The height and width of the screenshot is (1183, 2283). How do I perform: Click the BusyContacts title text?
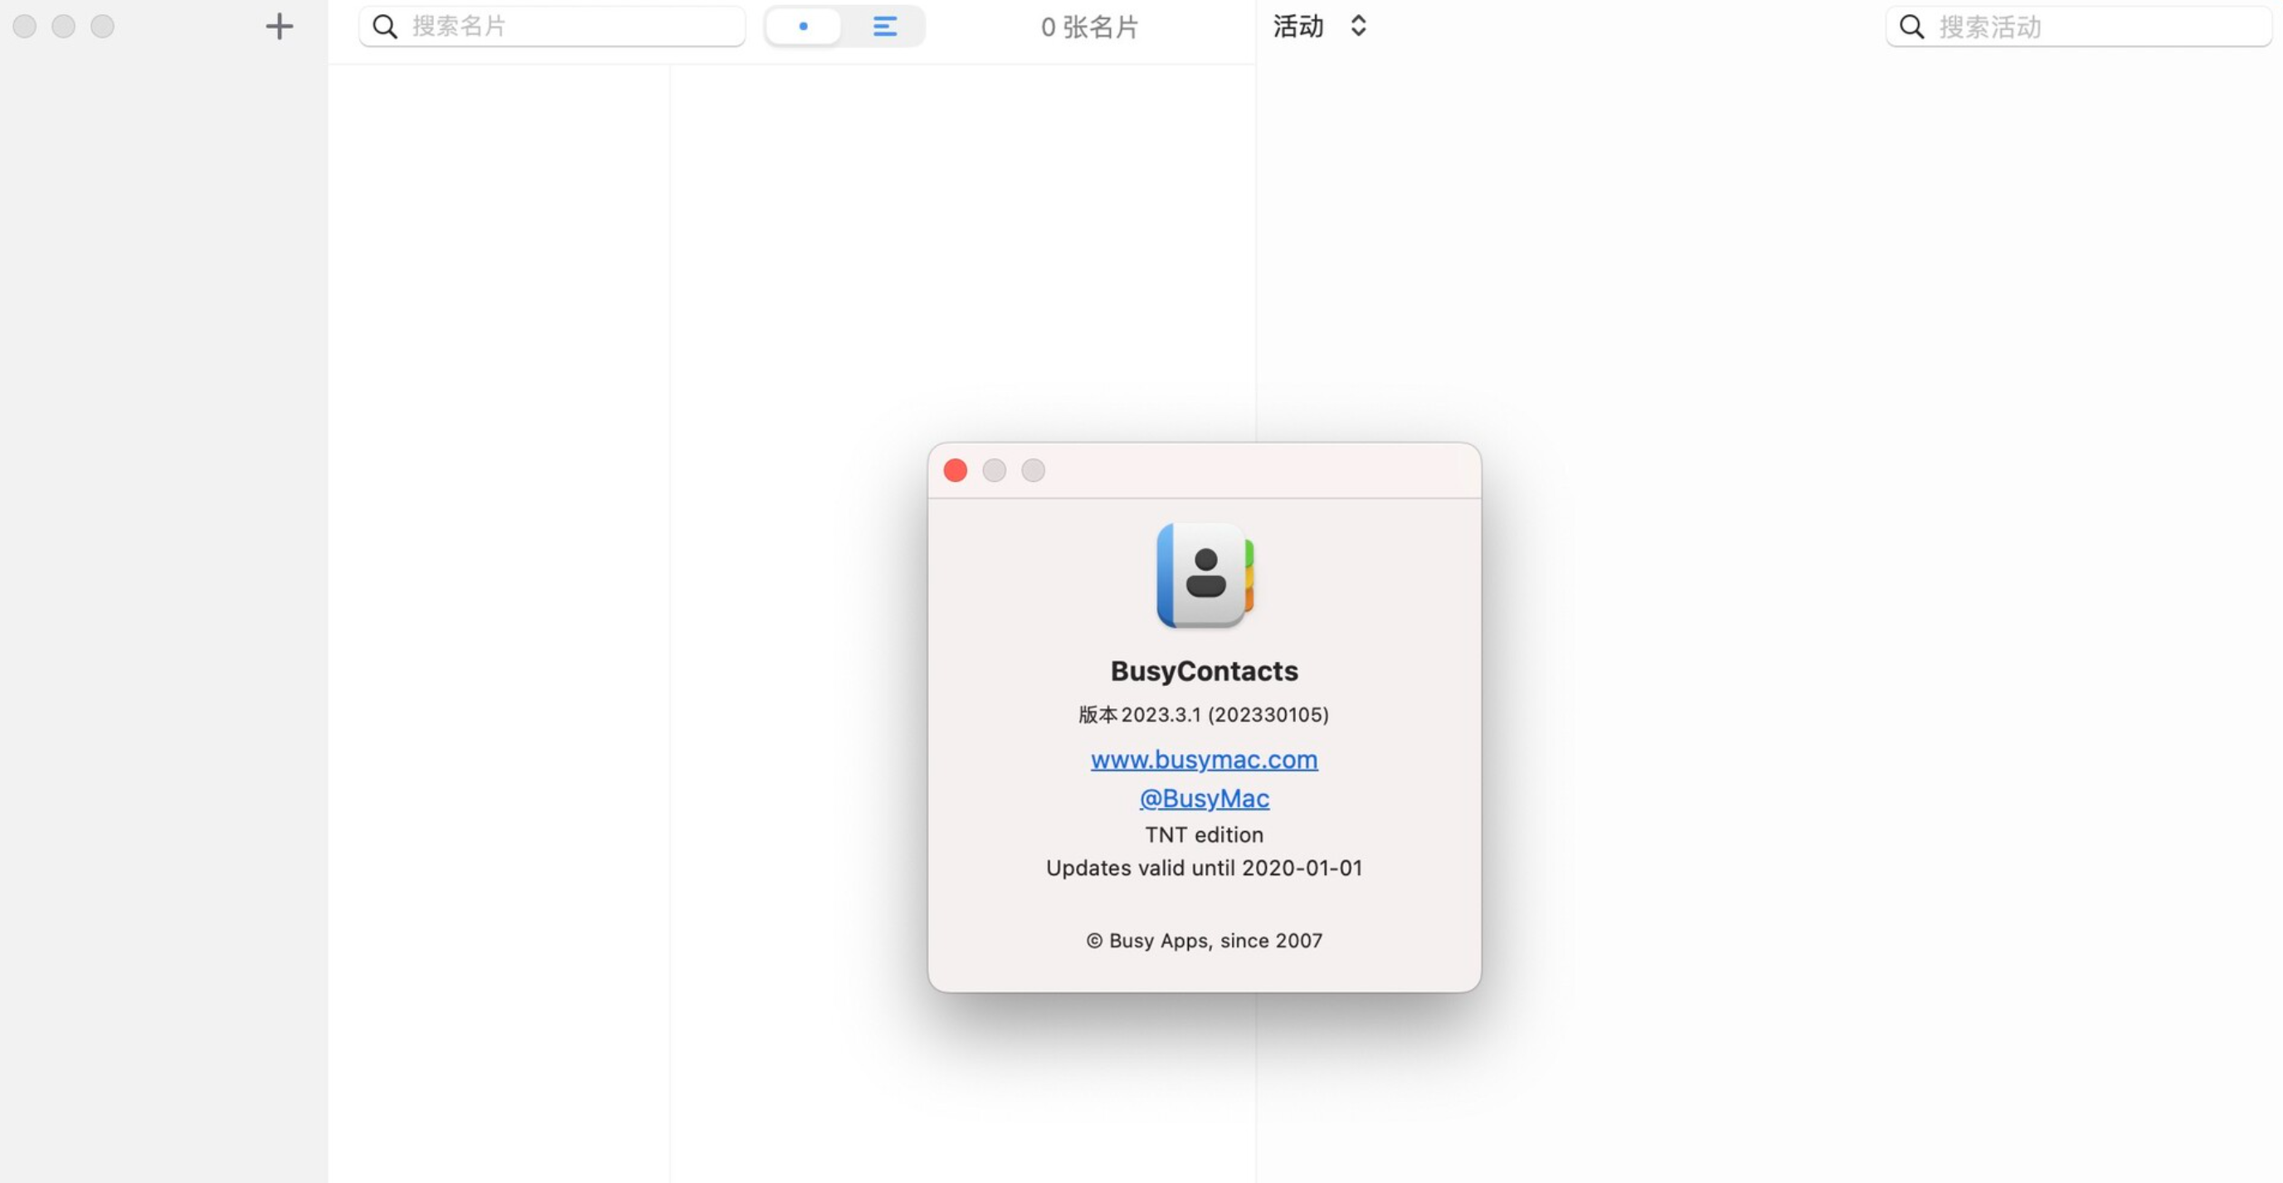[1204, 671]
